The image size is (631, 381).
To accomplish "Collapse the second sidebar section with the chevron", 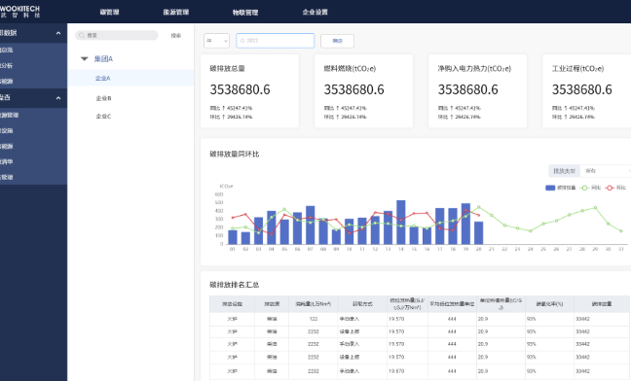I will point(58,98).
